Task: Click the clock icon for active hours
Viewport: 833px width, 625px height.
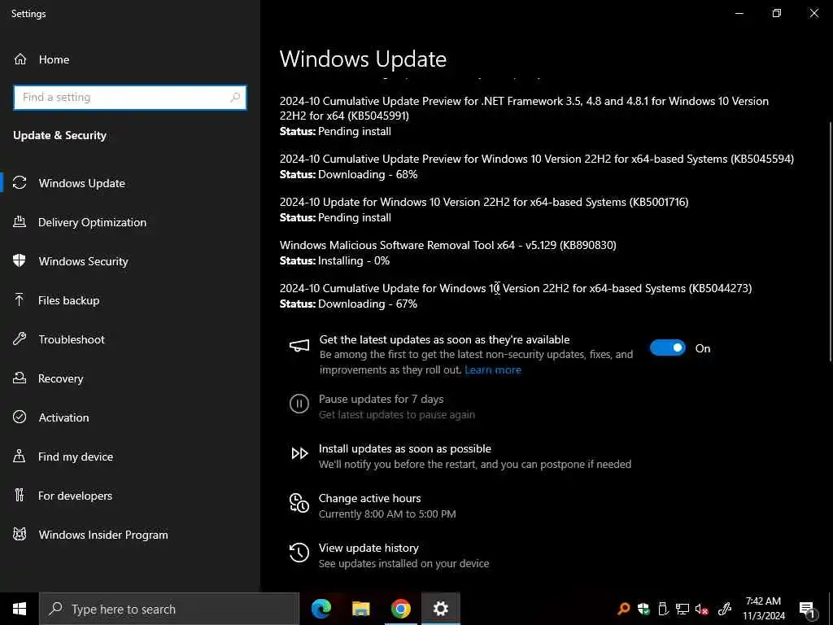Action: [x=299, y=503]
